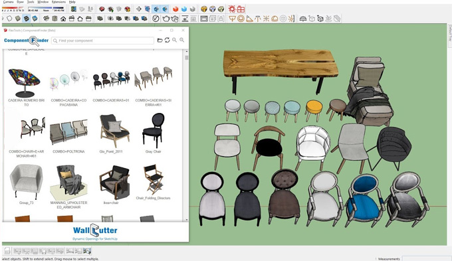Viewport: 452px width, 261px height.
Task: Select the COMBO+CADEIRAS+01 thumbnail
Action: pos(111,80)
